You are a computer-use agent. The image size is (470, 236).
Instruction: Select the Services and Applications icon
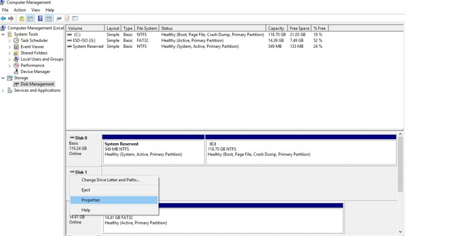(10, 90)
